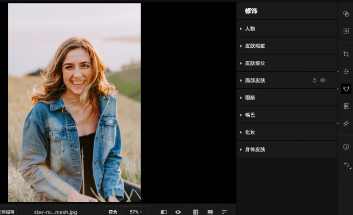The width and height of the screenshot is (353, 215).
Task: Expand the 眼睛 section
Action: point(287,98)
